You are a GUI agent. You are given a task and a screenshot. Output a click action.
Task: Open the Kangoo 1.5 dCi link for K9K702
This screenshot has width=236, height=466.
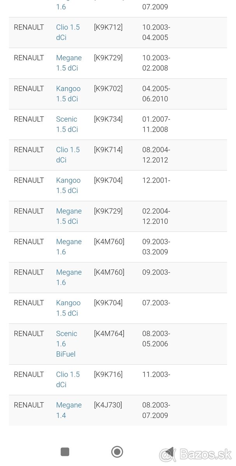pyautogui.click(x=68, y=94)
